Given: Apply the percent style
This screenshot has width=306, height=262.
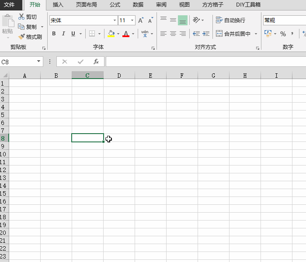Looking at the screenshot, I should [x=283, y=34].
